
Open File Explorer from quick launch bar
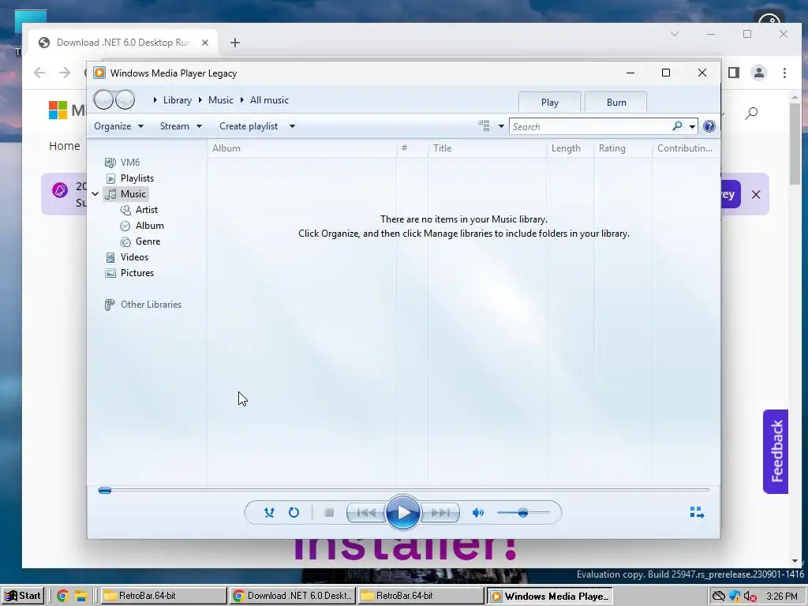81,596
